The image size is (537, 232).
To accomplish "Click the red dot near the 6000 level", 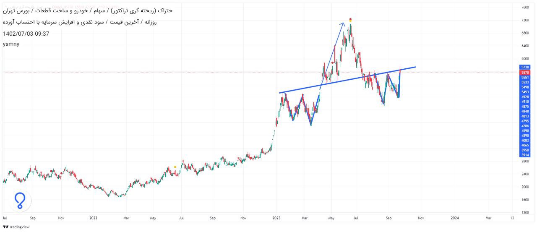I will click(333, 63).
